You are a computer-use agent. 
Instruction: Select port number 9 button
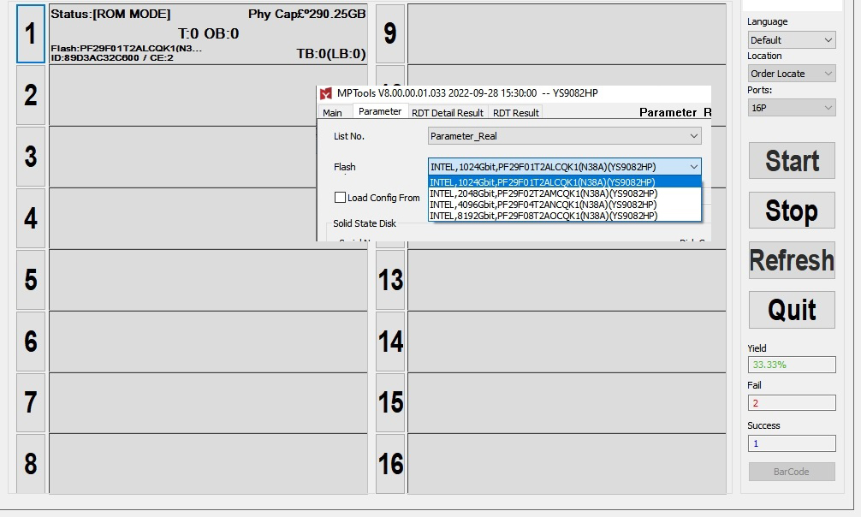coord(390,33)
